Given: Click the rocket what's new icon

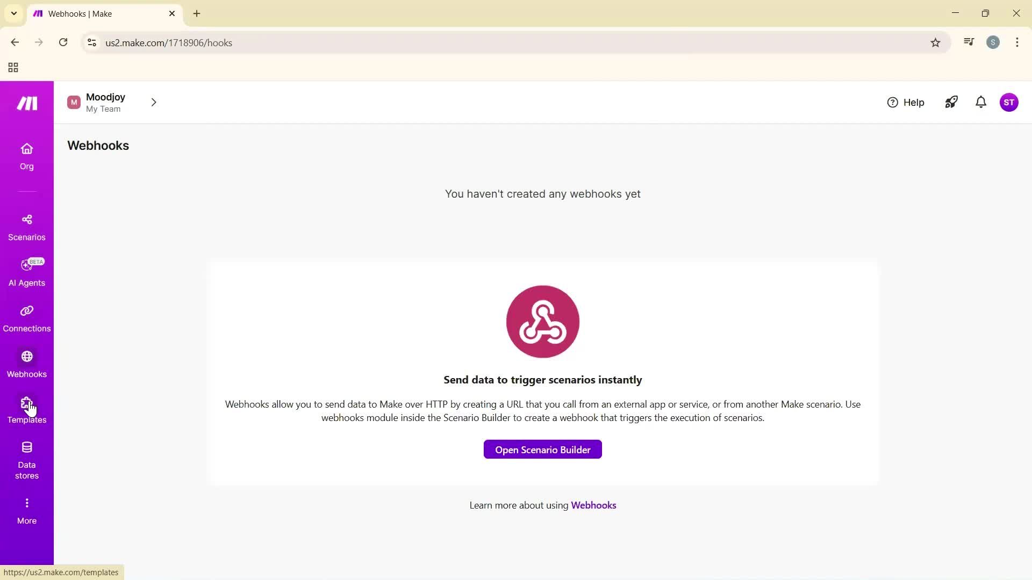Looking at the screenshot, I should coord(951,102).
